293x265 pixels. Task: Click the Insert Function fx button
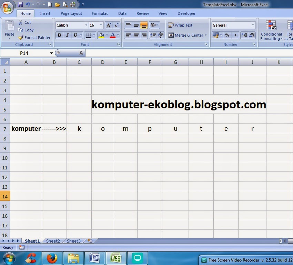click(x=81, y=53)
